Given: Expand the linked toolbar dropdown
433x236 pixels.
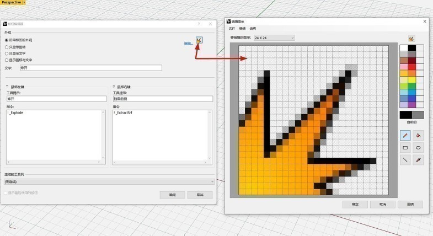Looking at the screenshot, I should pos(212,181).
